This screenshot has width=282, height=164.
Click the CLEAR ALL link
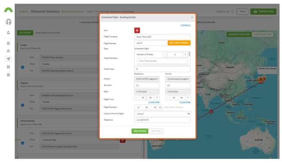pos(186,25)
